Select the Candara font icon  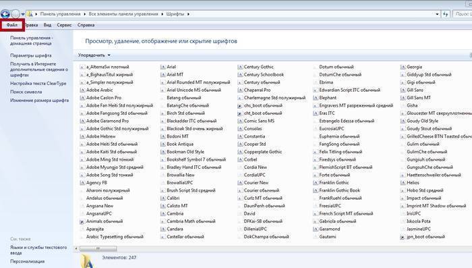[163, 229]
